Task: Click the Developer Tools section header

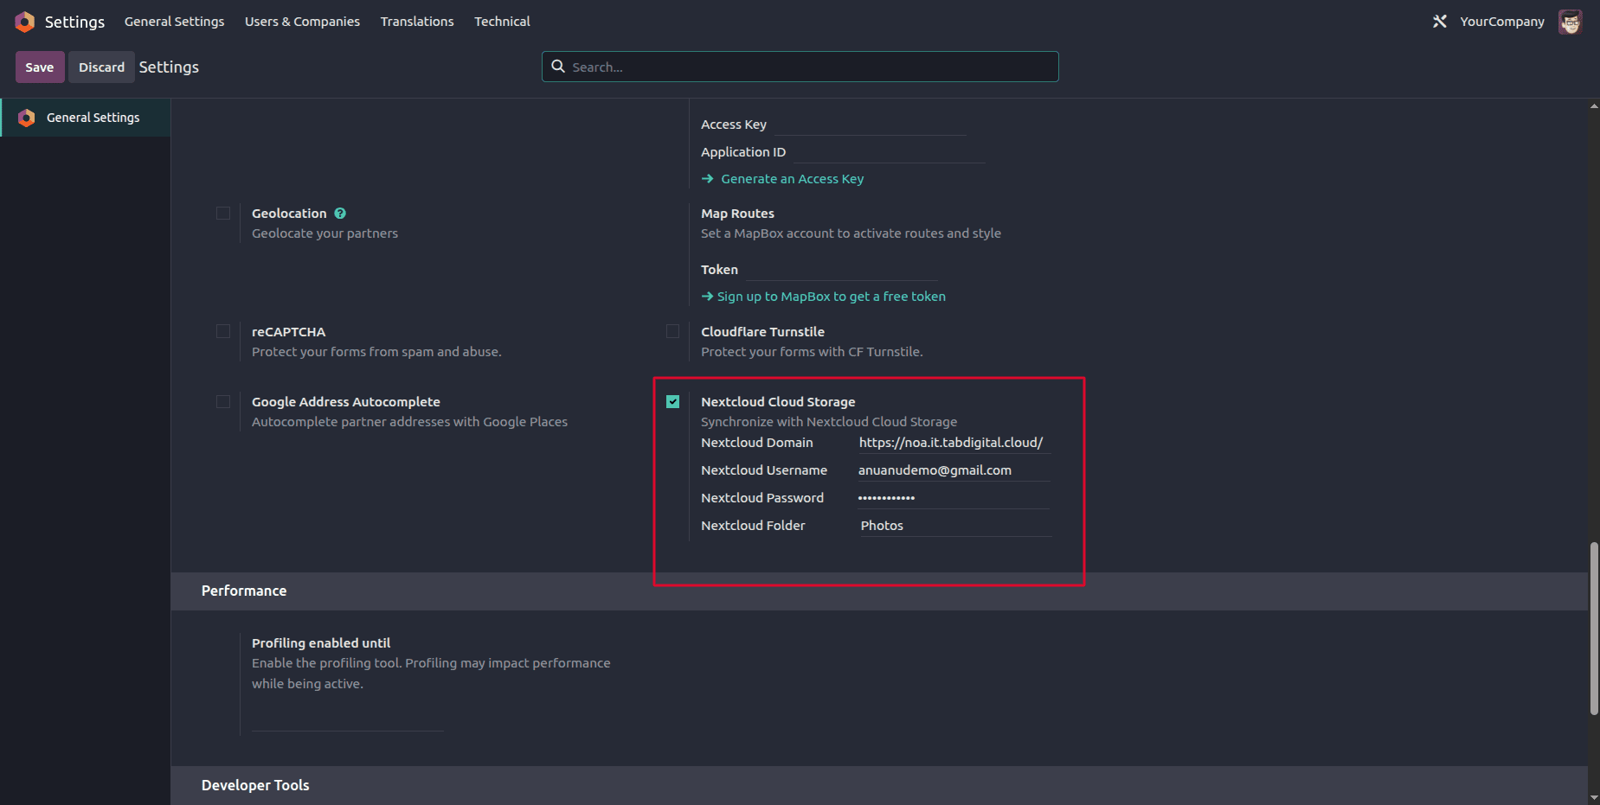Action: click(879, 785)
